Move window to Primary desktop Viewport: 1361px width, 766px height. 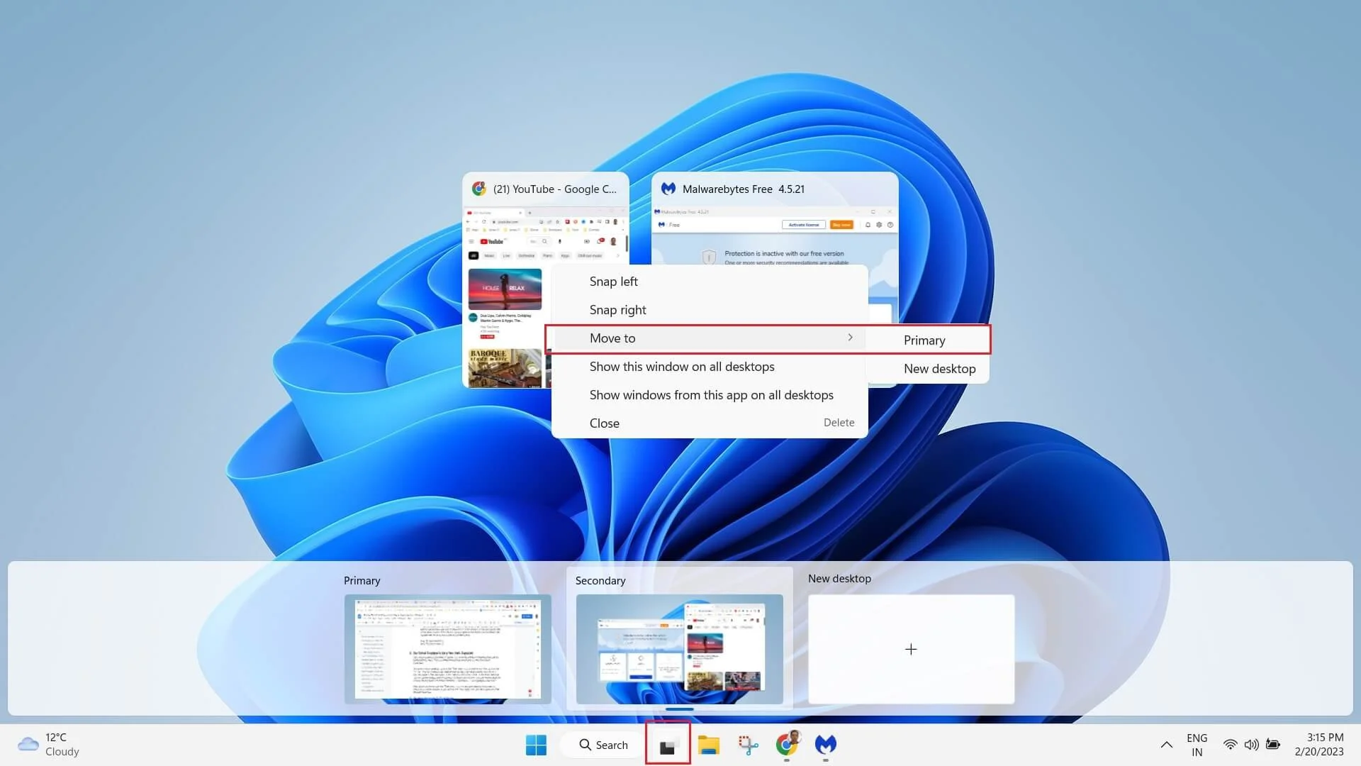[x=924, y=340]
